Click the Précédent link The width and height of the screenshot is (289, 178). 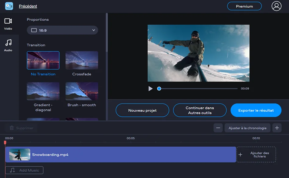[x=28, y=6]
